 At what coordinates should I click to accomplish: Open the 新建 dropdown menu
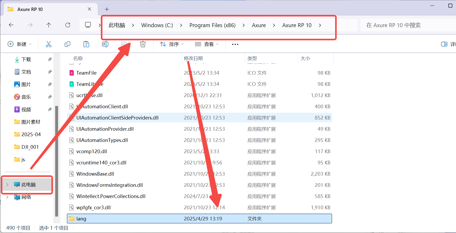pos(20,44)
